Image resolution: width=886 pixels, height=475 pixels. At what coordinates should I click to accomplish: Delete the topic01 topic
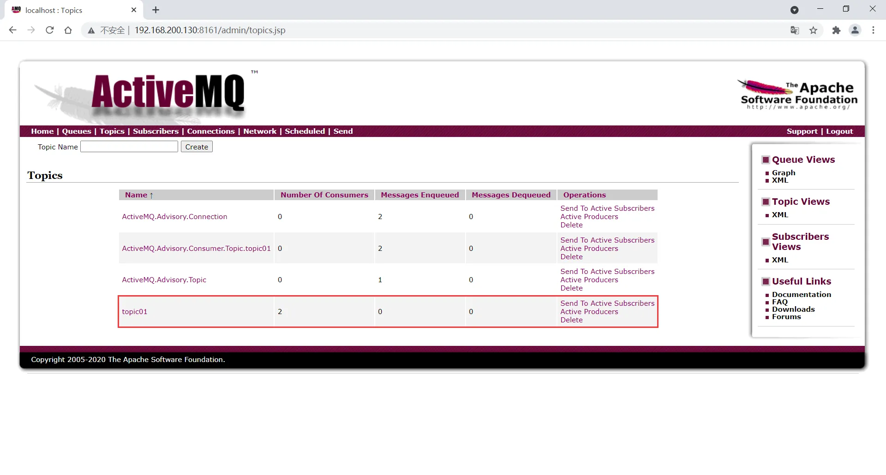pyautogui.click(x=571, y=320)
